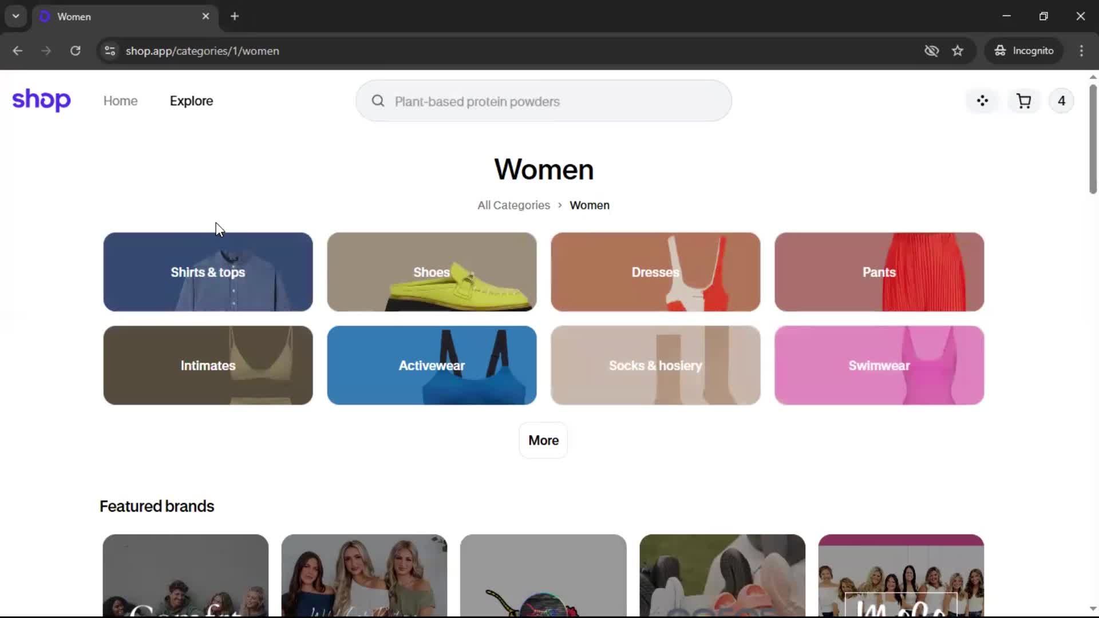This screenshot has width=1099, height=618.
Task: Click the search magnifier icon
Action: [x=378, y=101]
